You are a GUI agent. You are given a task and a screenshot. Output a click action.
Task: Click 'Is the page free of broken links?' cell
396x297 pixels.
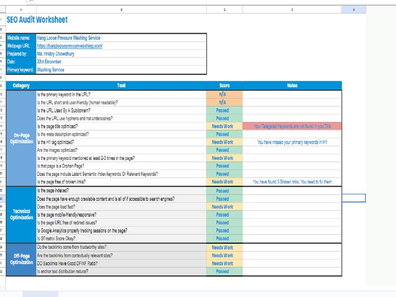coord(121,182)
